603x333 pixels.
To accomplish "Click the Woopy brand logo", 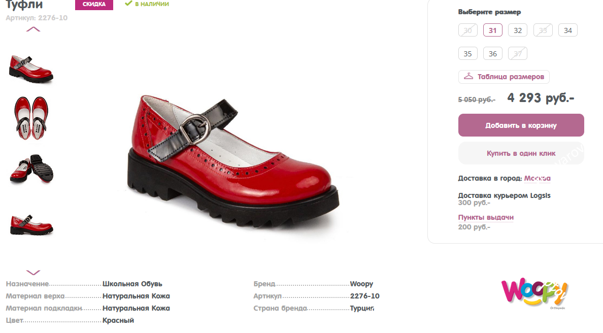I will (x=534, y=292).
